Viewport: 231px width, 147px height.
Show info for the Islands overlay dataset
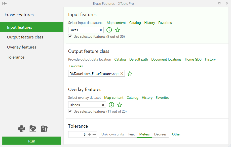(111, 105)
